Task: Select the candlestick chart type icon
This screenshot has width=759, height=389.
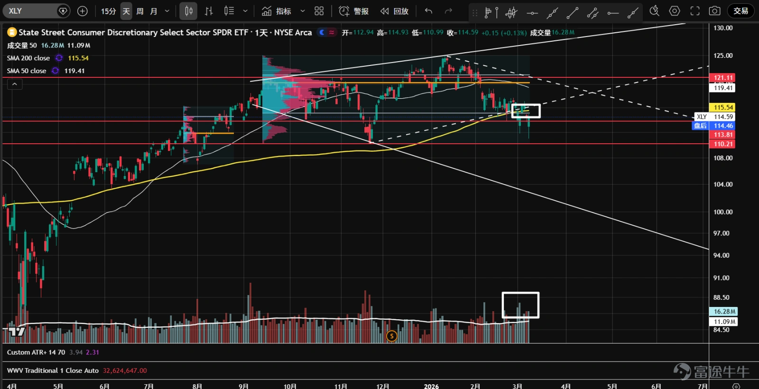Action: [188, 11]
